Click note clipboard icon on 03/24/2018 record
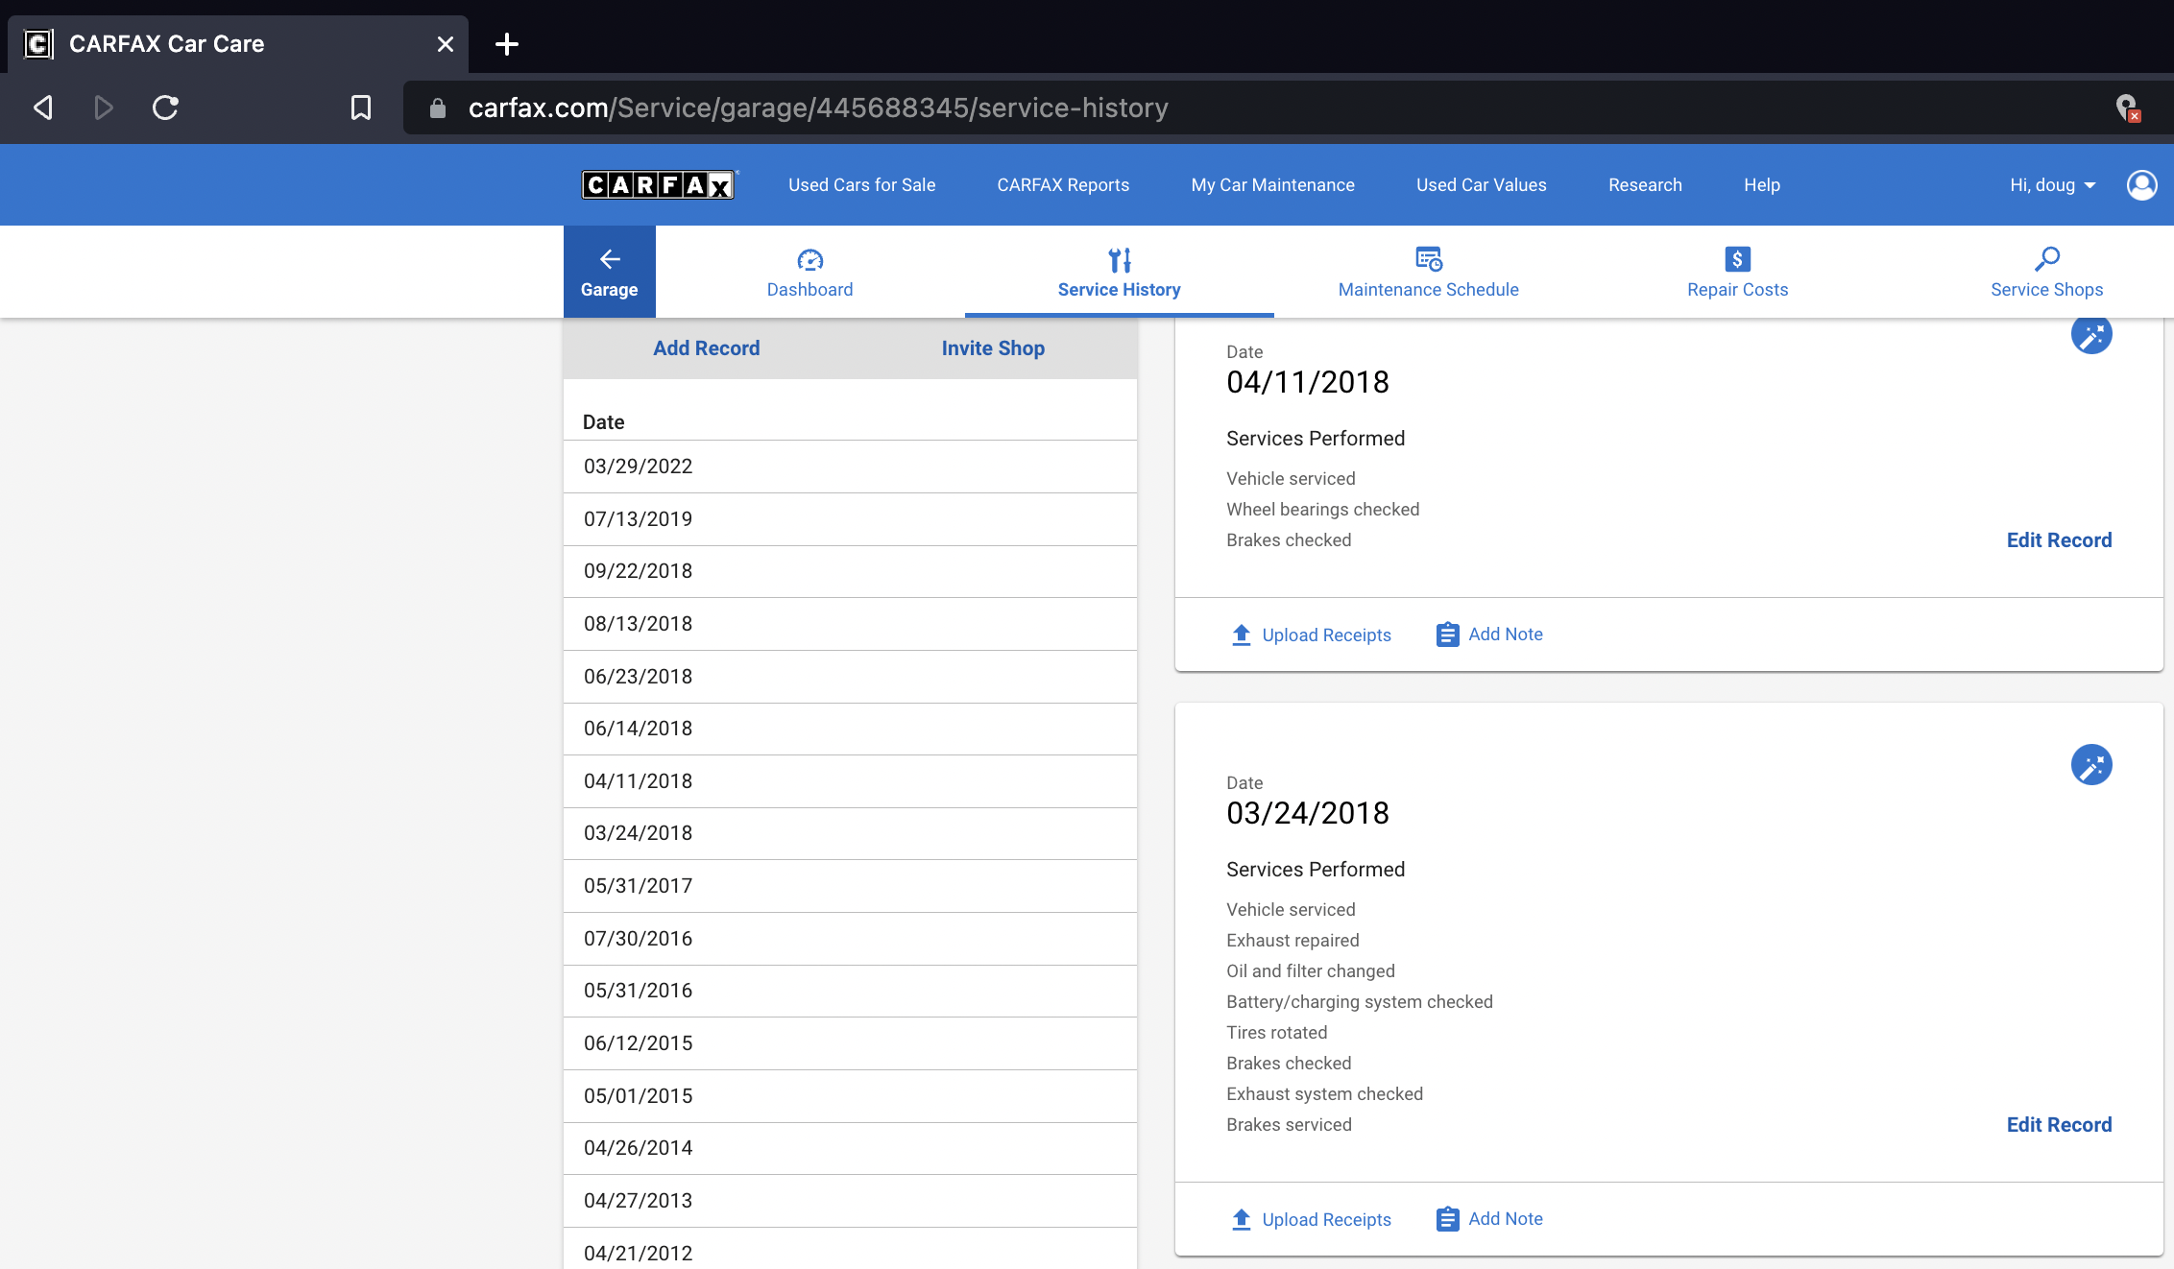Screen dimensions: 2174x1269 tap(1447, 1219)
